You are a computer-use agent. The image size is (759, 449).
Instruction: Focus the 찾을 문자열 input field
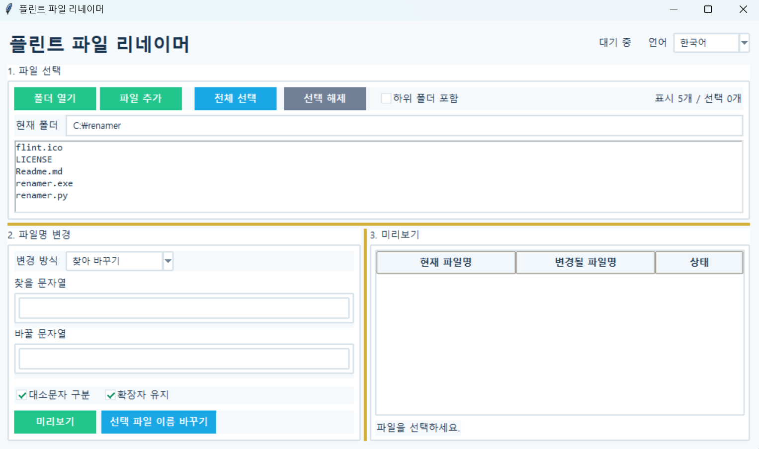pos(184,308)
